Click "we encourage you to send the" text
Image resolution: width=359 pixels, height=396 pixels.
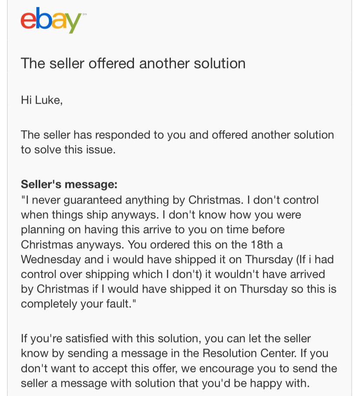click(x=259, y=369)
